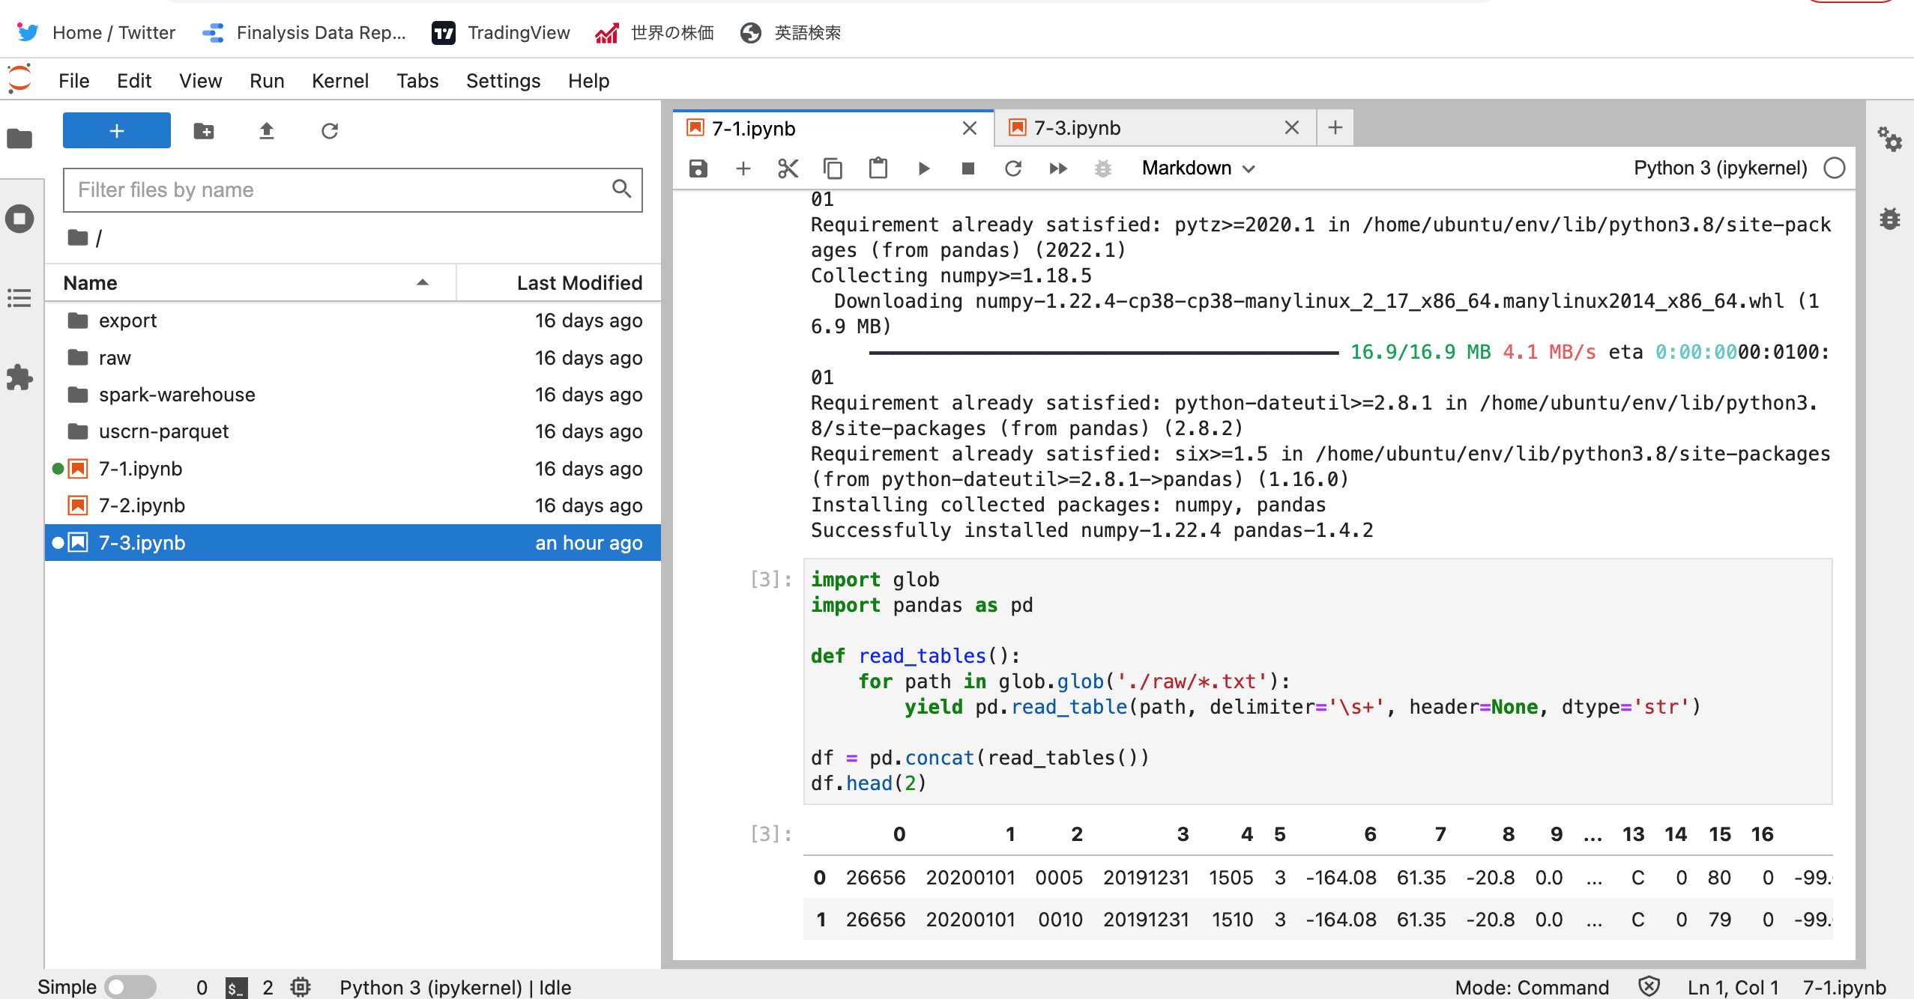Open the Extension Manager puzzle icon
The image size is (1914, 999).
19,377
